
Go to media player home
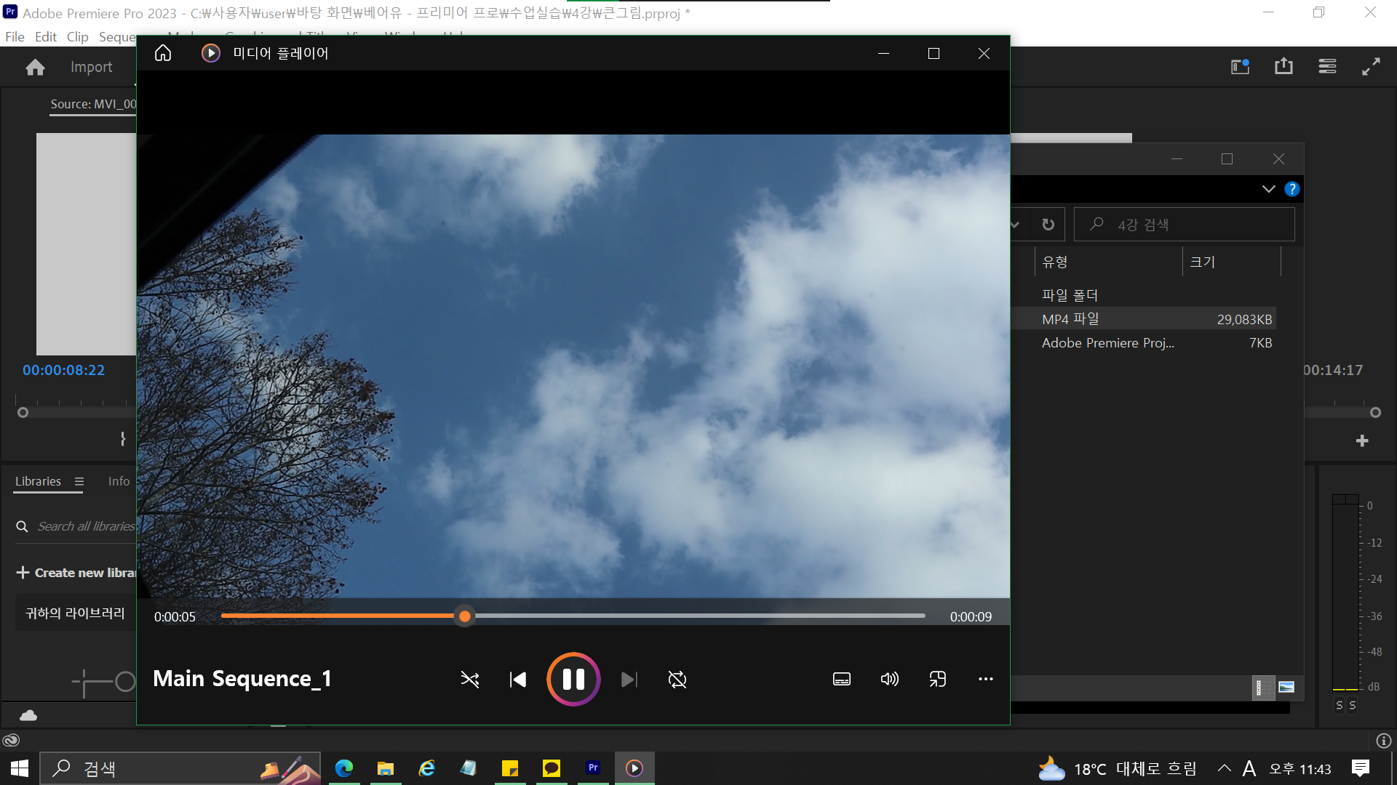tap(163, 53)
